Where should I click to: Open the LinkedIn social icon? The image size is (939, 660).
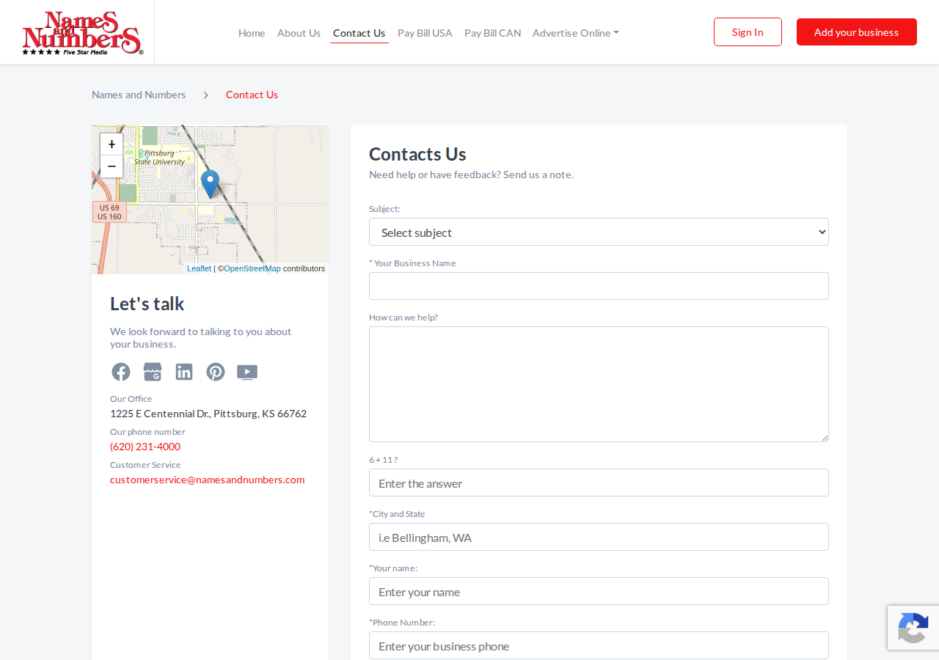(184, 372)
